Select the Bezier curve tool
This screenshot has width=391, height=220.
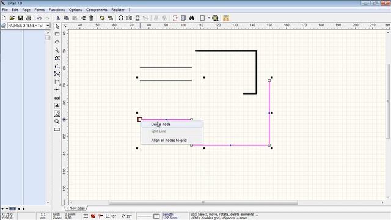57,74
